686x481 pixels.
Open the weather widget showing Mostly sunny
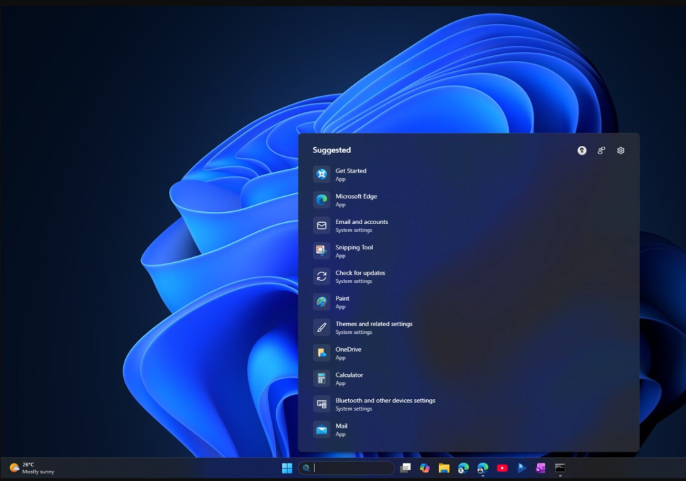click(x=32, y=468)
